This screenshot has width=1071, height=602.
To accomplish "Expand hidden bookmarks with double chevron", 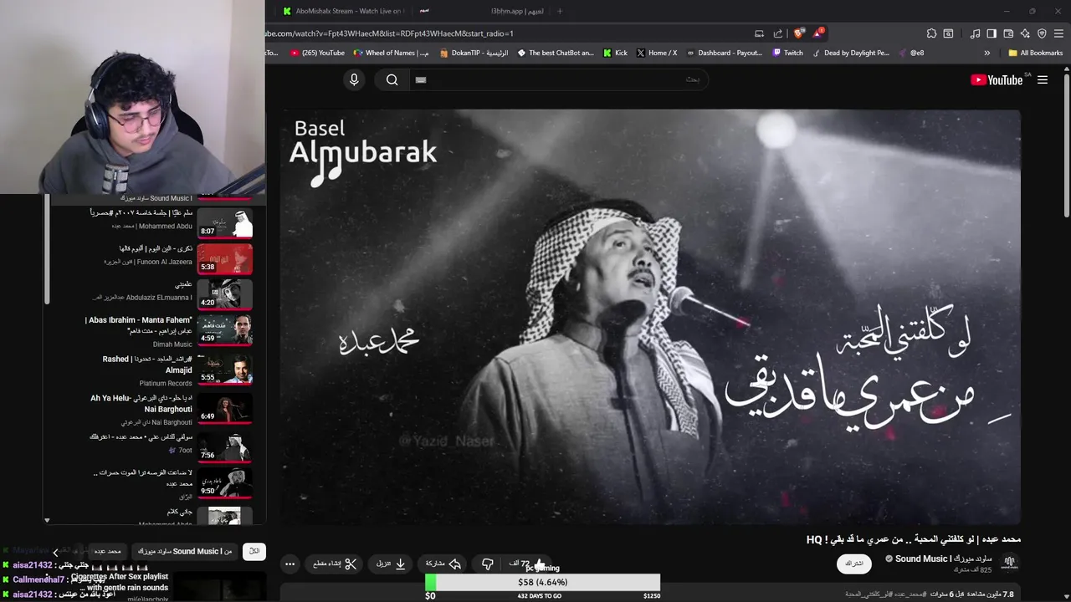I will tap(986, 53).
